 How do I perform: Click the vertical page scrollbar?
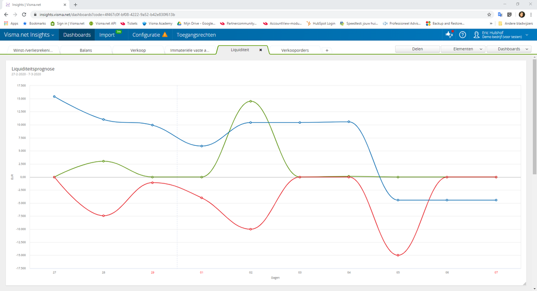pos(534,117)
